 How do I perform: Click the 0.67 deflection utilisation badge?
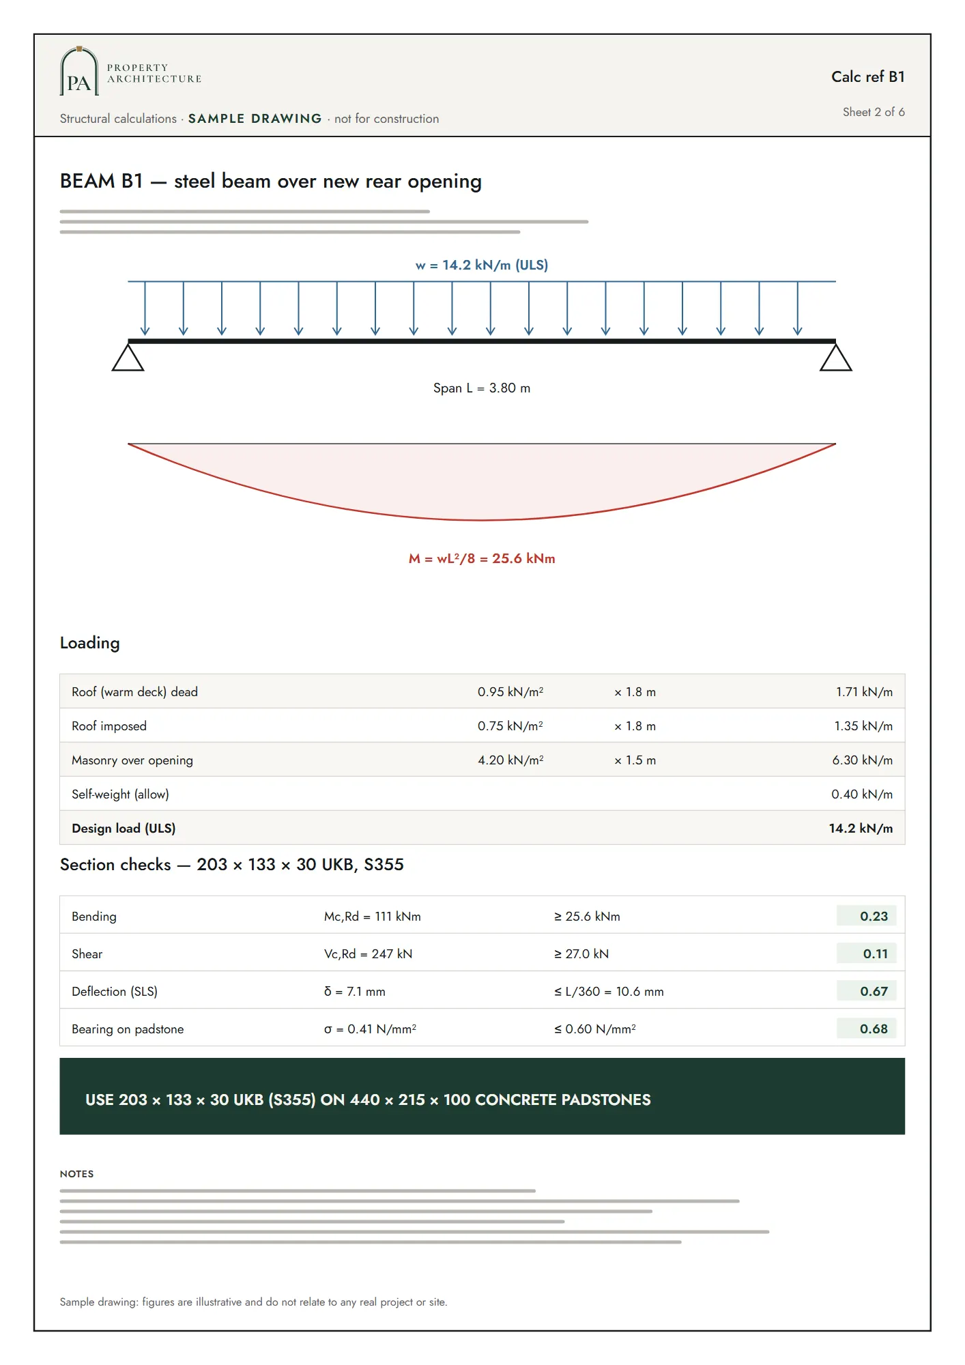click(x=867, y=992)
